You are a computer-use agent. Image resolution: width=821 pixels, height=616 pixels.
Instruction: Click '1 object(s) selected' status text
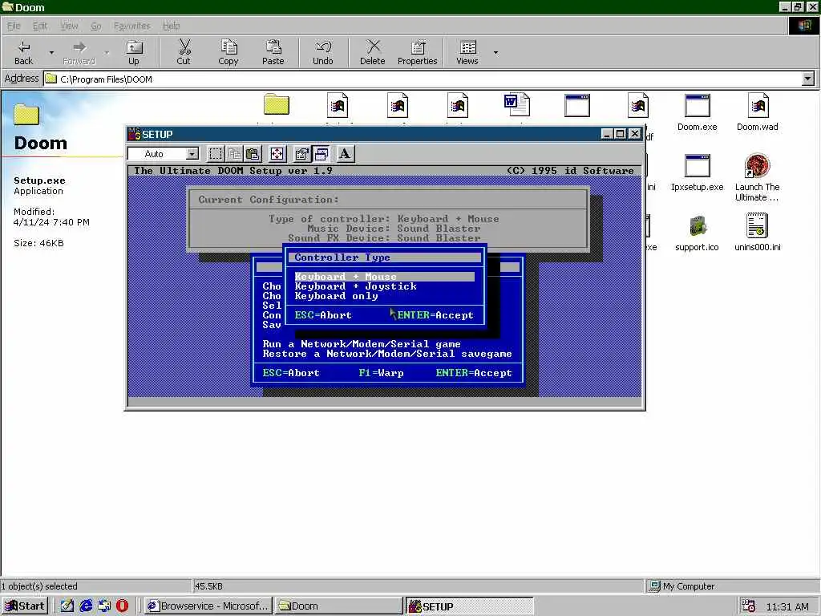(39, 586)
